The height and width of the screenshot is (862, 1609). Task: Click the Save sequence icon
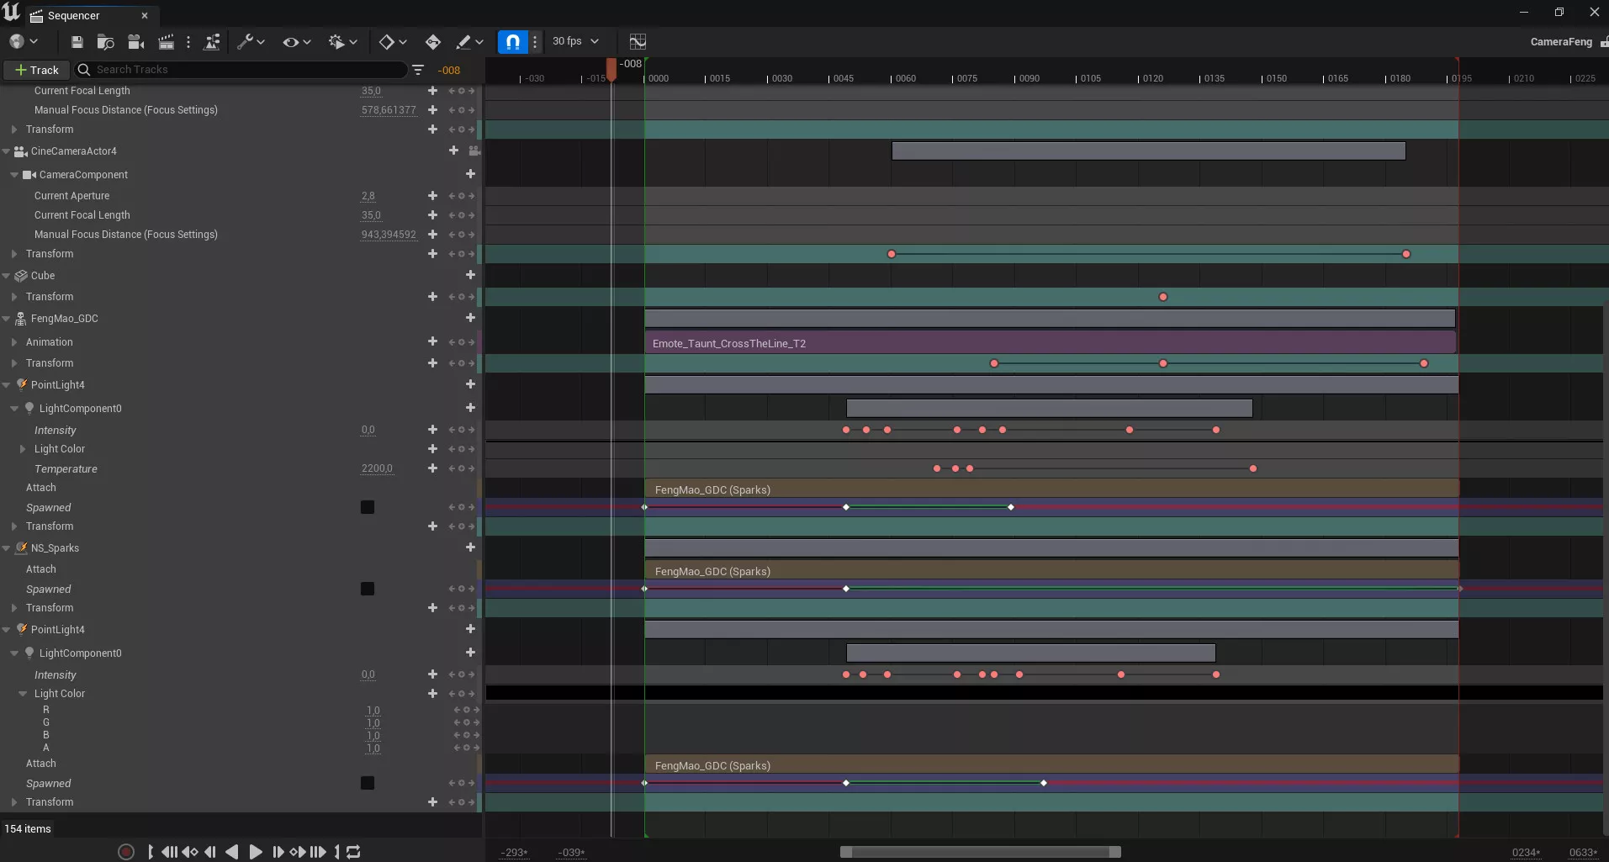point(77,42)
